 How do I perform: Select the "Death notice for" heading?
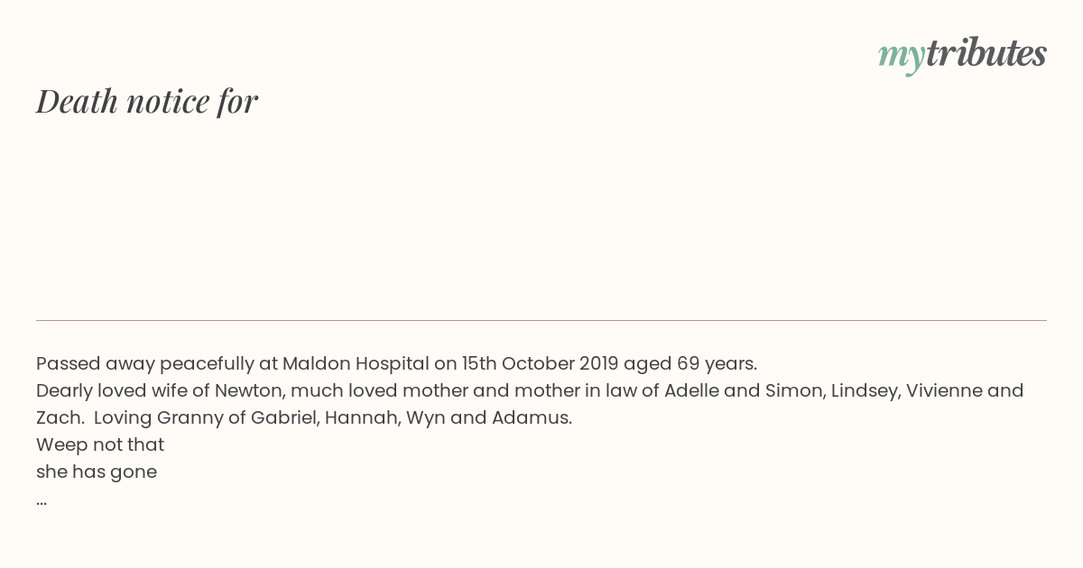[x=147, y=101]
